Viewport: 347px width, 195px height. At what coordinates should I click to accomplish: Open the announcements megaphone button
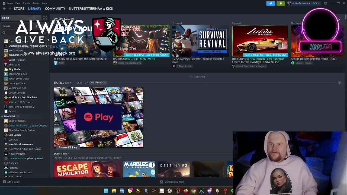pos(271,3)
